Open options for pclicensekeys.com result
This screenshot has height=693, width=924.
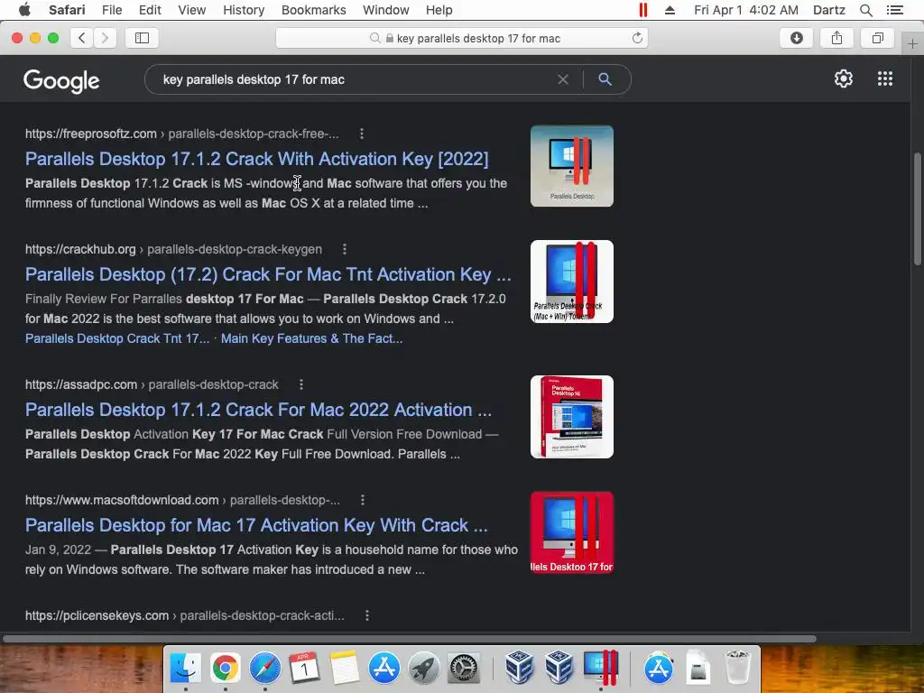point(367,615)
